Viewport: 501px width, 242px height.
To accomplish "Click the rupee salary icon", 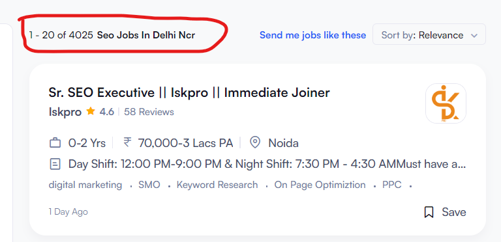I will point(127,142).
